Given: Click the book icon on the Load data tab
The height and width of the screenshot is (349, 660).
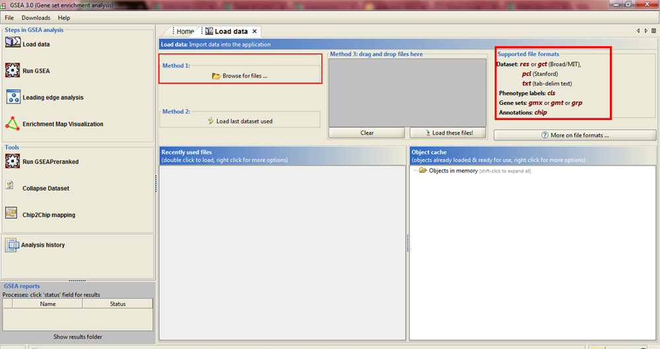Looking at the screenshot, I should point(209,31).
